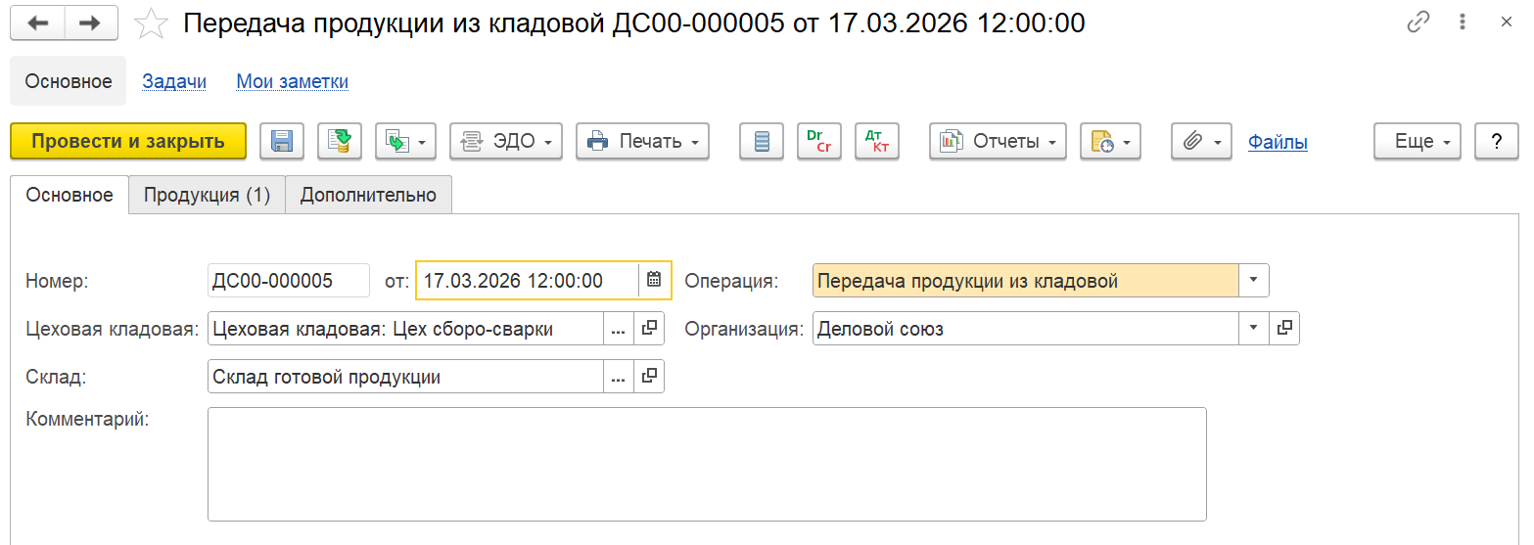
Task: Focus the Цеховая кладовая field
Action: (405, 329)
